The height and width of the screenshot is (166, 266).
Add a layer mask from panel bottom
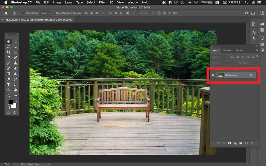(229, 143)
